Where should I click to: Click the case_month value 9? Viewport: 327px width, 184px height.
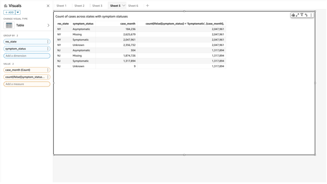point(135,66)
